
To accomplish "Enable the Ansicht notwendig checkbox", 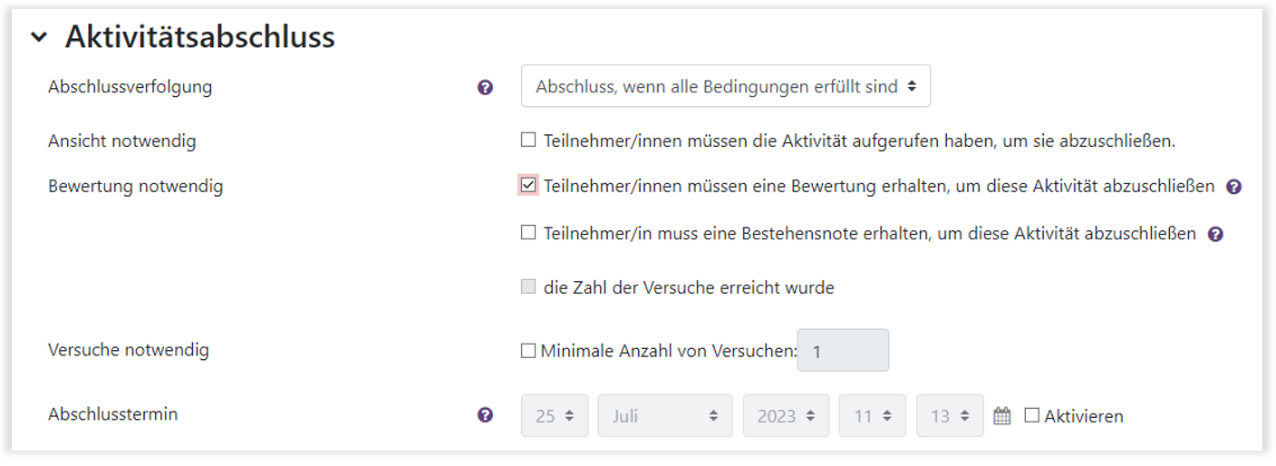I will pos(528,141).
